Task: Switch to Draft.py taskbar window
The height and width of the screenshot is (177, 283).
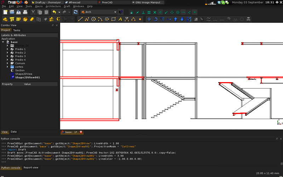Action: [48, 2]
